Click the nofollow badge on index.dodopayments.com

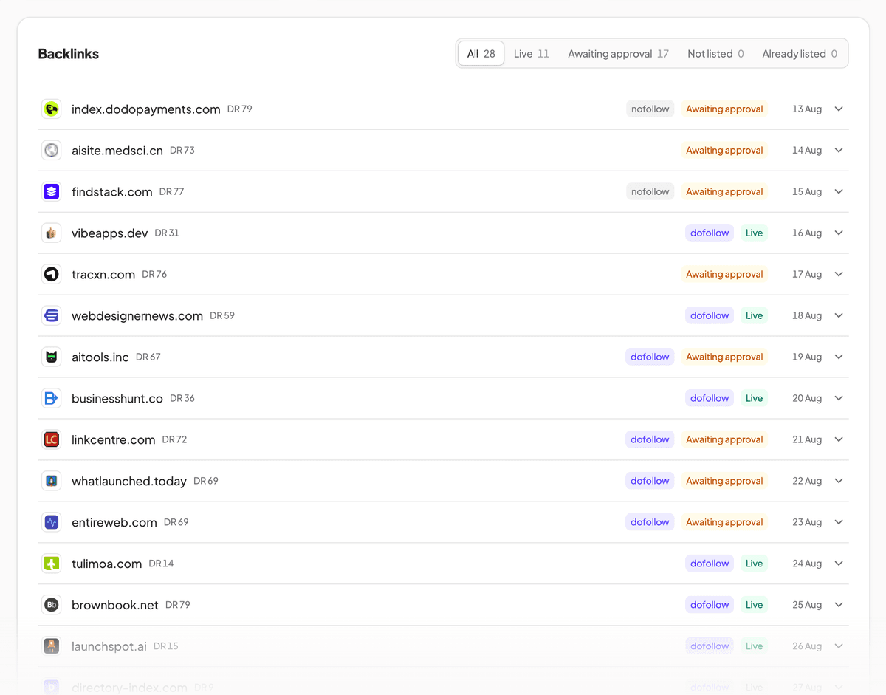click(650, 109)
